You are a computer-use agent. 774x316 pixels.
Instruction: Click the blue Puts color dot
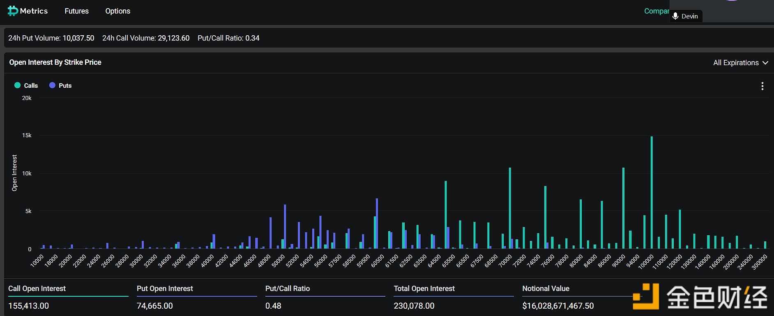click(x=52, y=85)
